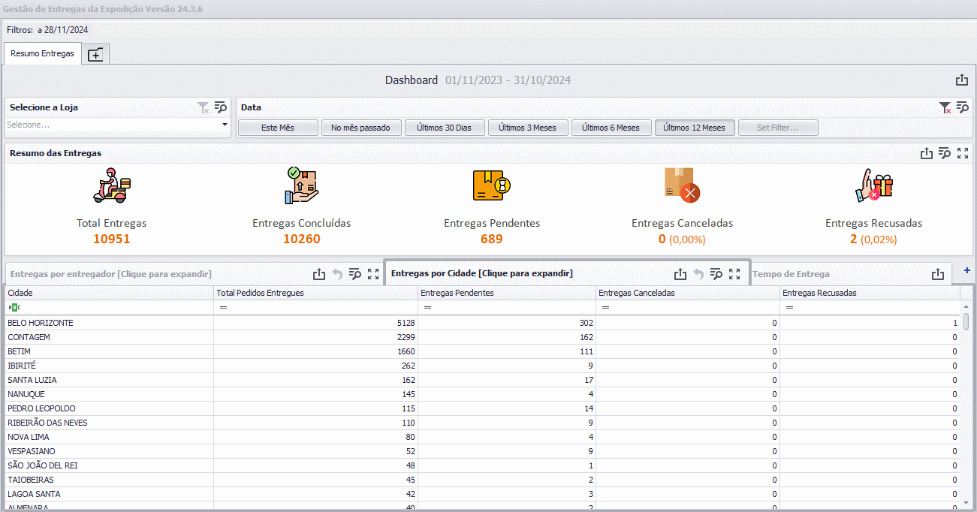977x512 pixels.
Task: Open inspect data icon in Selecione a Loja
Action: [221, 107]
